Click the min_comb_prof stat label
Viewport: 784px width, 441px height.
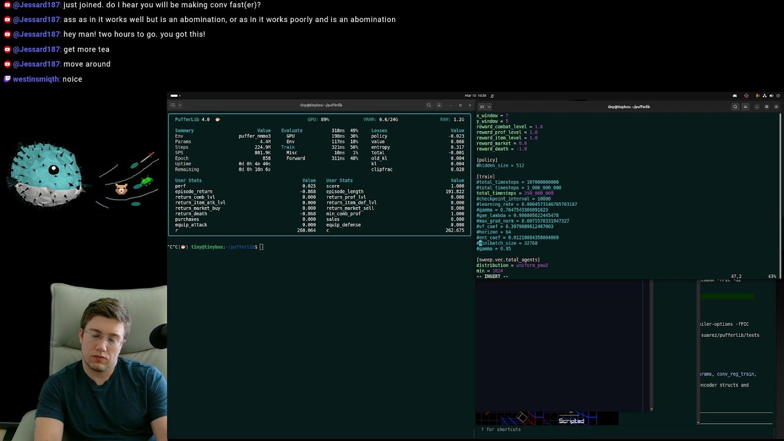(344, 214)
